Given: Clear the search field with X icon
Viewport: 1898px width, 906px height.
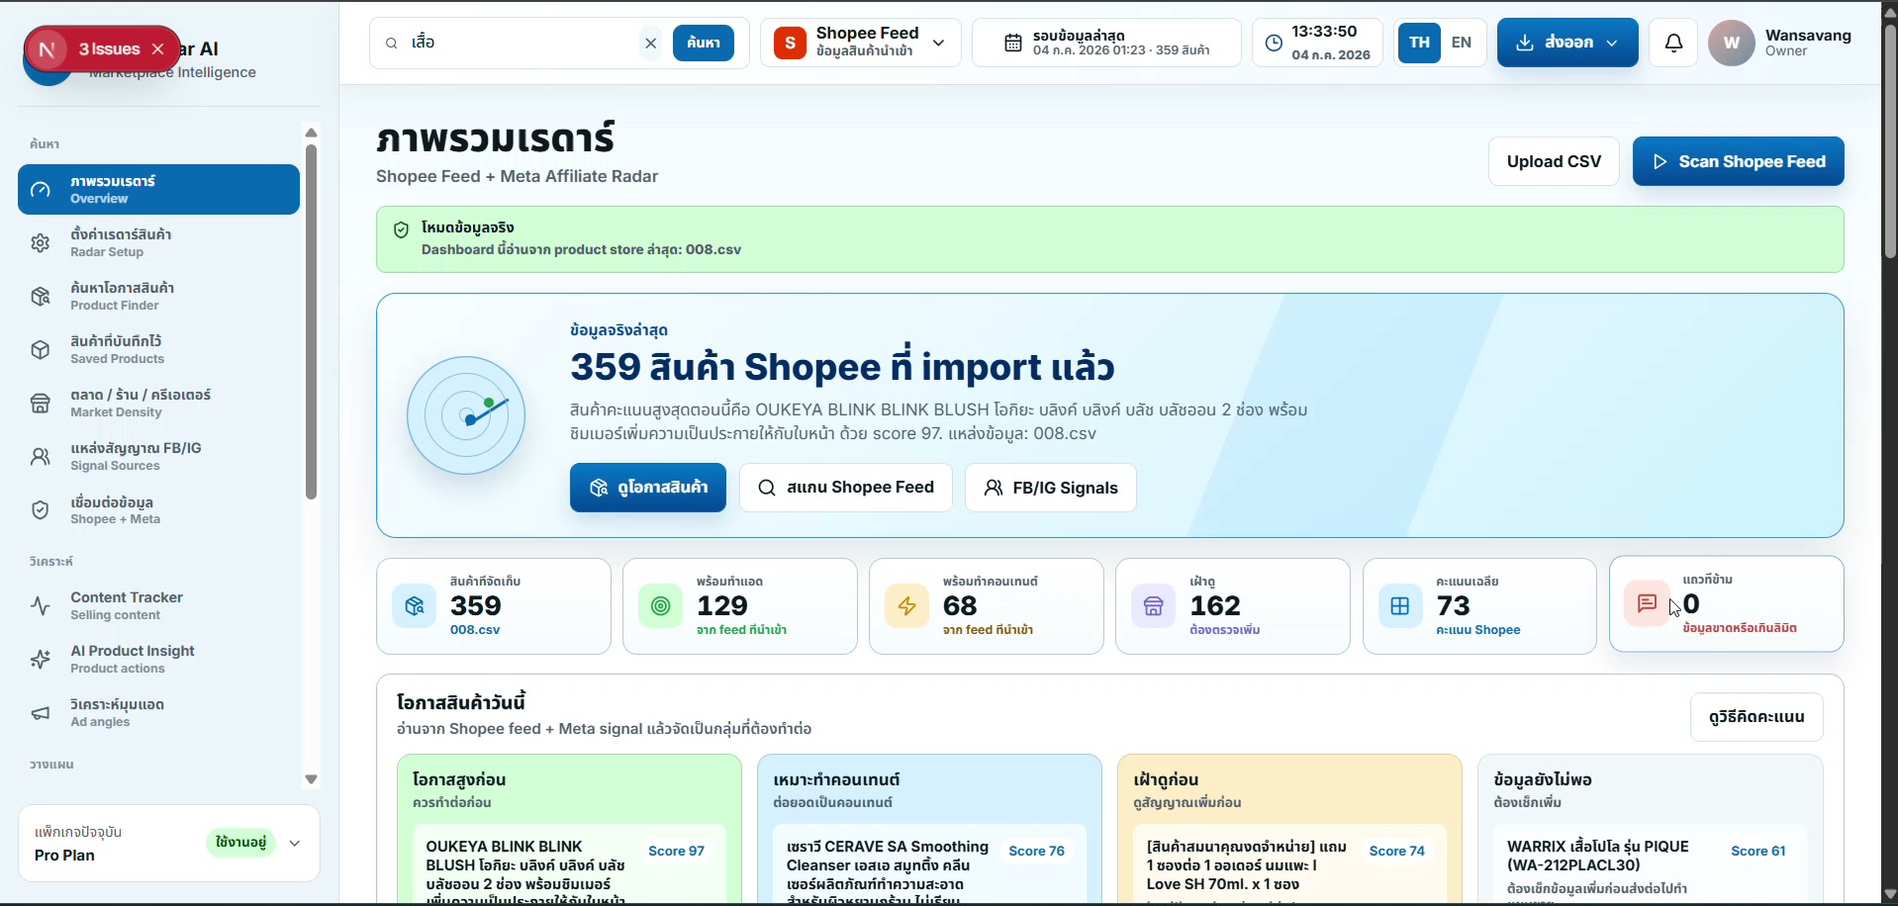Looking at the screenshot, I should coord(650,43).
